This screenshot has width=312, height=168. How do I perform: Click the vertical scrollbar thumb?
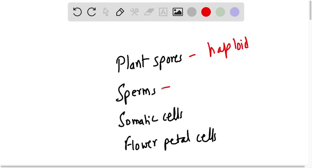[x=310, y=10]
